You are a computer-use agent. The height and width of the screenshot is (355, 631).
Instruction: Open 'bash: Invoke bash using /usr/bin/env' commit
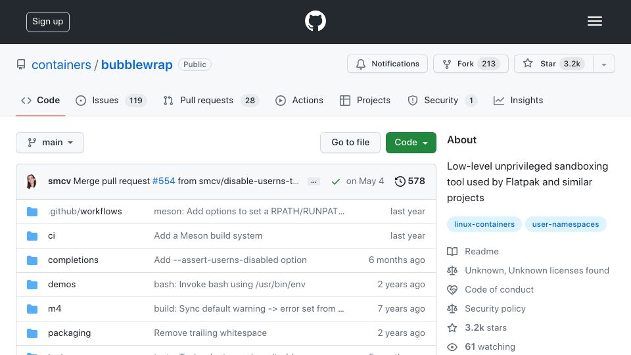(x=230, y=284)
